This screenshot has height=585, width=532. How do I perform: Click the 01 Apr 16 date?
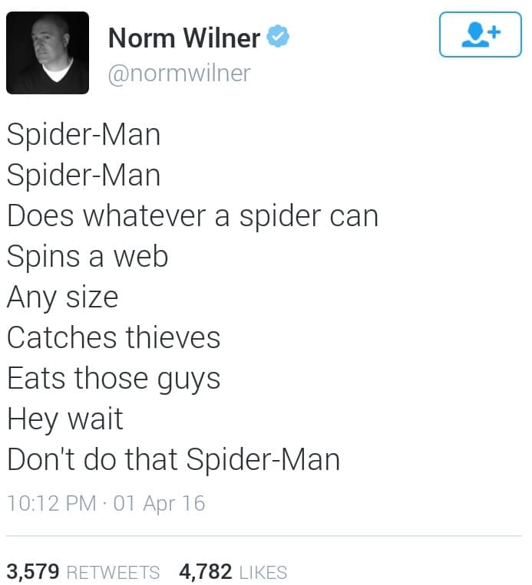[x=159, y=503]
